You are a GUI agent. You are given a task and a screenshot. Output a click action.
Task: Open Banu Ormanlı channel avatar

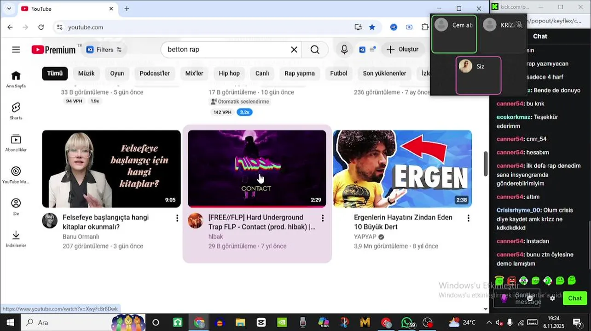coord(50,221)
